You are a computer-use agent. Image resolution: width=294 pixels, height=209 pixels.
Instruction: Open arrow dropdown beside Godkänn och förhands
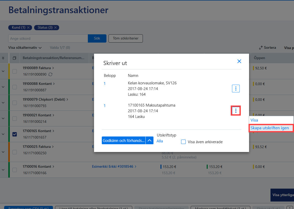[149, 140]
